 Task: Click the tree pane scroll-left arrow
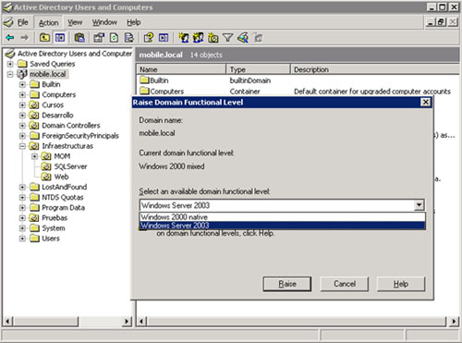coord(7,322)
